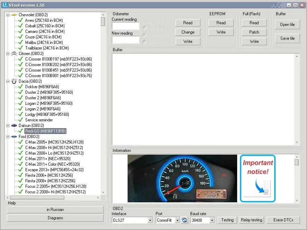Select the KM to Miles radio option
This screenshot has width=307, height=230.
(145, 28)
